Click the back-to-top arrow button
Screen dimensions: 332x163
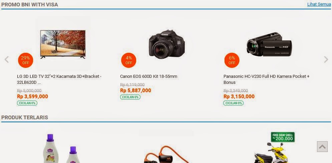click(322, 147)
